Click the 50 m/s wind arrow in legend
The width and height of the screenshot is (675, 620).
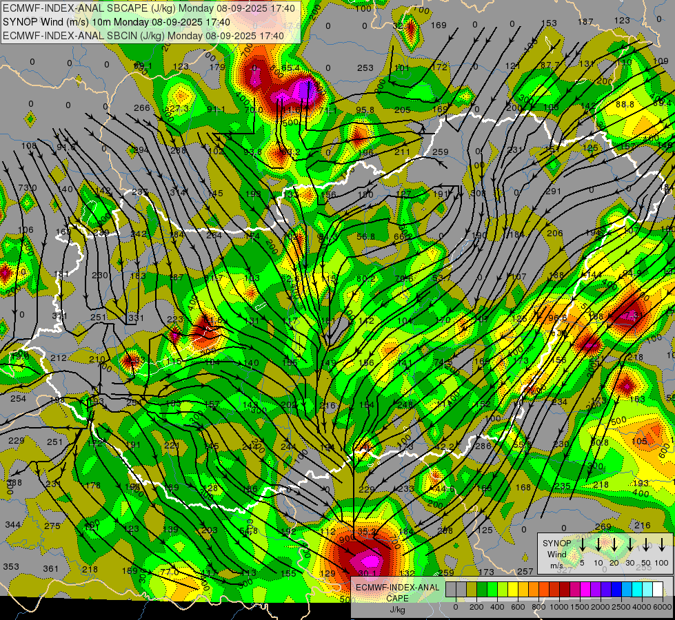(x=646, y=545)
